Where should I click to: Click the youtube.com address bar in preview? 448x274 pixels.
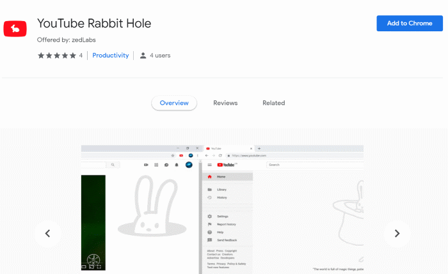click(x=294, y=155)
